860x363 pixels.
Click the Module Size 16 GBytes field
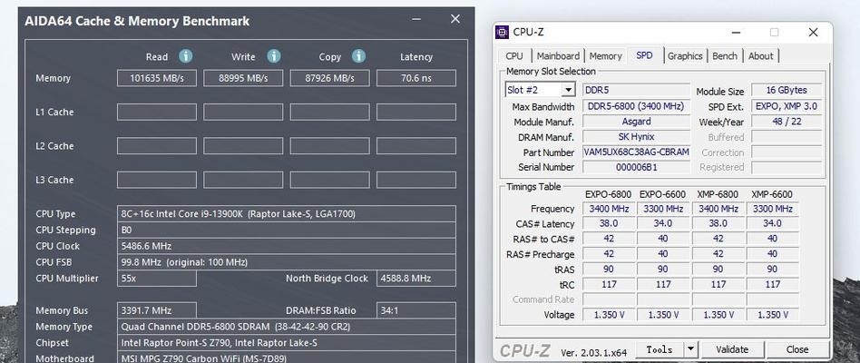(787, 90)
